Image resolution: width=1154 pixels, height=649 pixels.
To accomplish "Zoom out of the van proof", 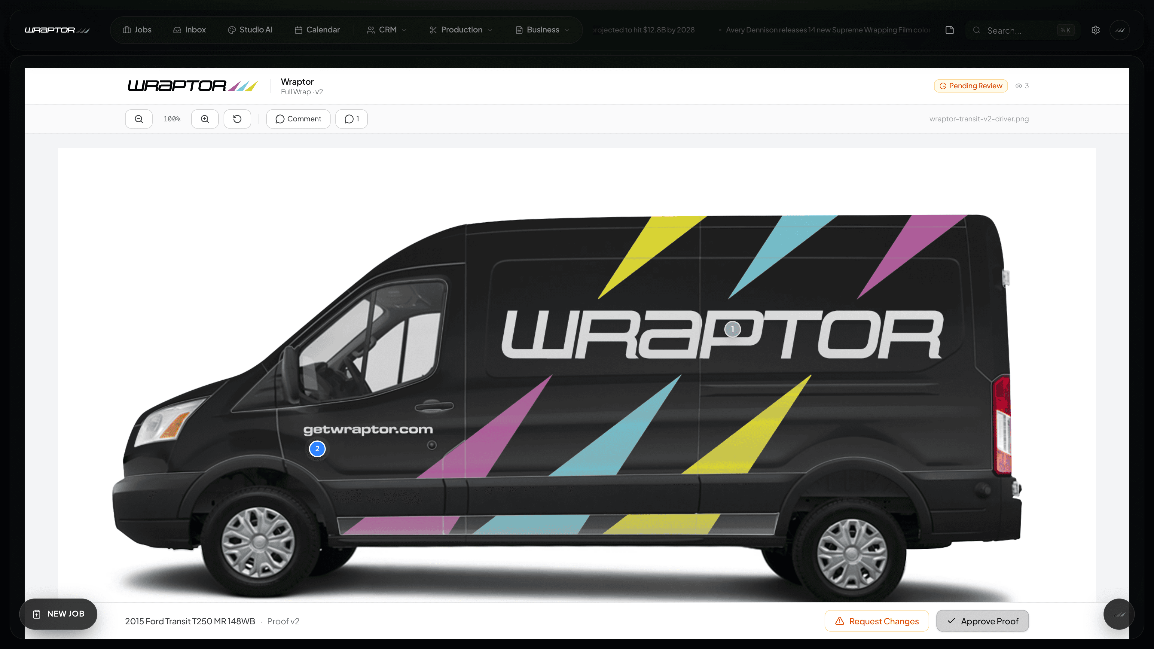I will click(139, 119).
